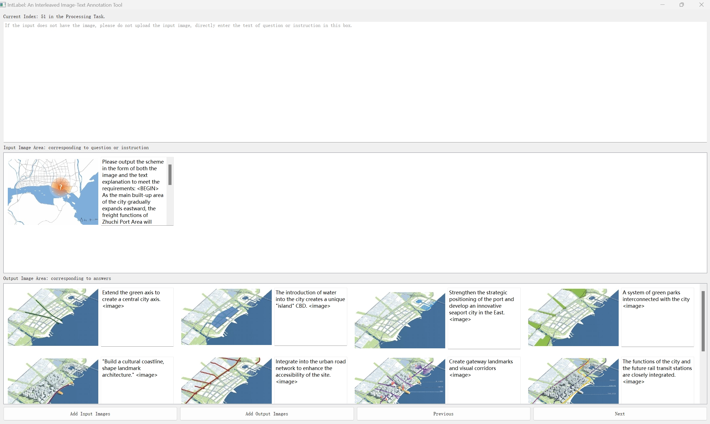Viewport: 710px width, 424px height.
Task: Select the rail transit stations image
Action: pos(573,381)
